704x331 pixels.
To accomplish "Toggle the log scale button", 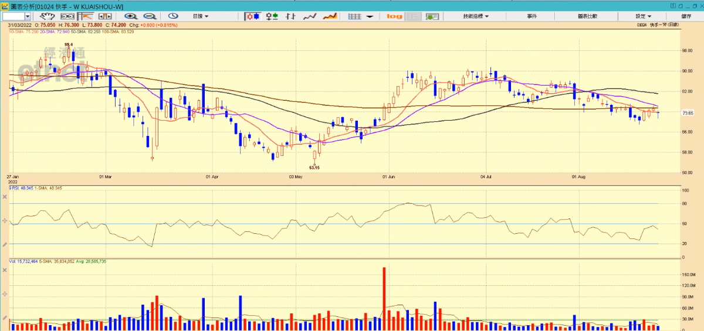I will 395,16.
